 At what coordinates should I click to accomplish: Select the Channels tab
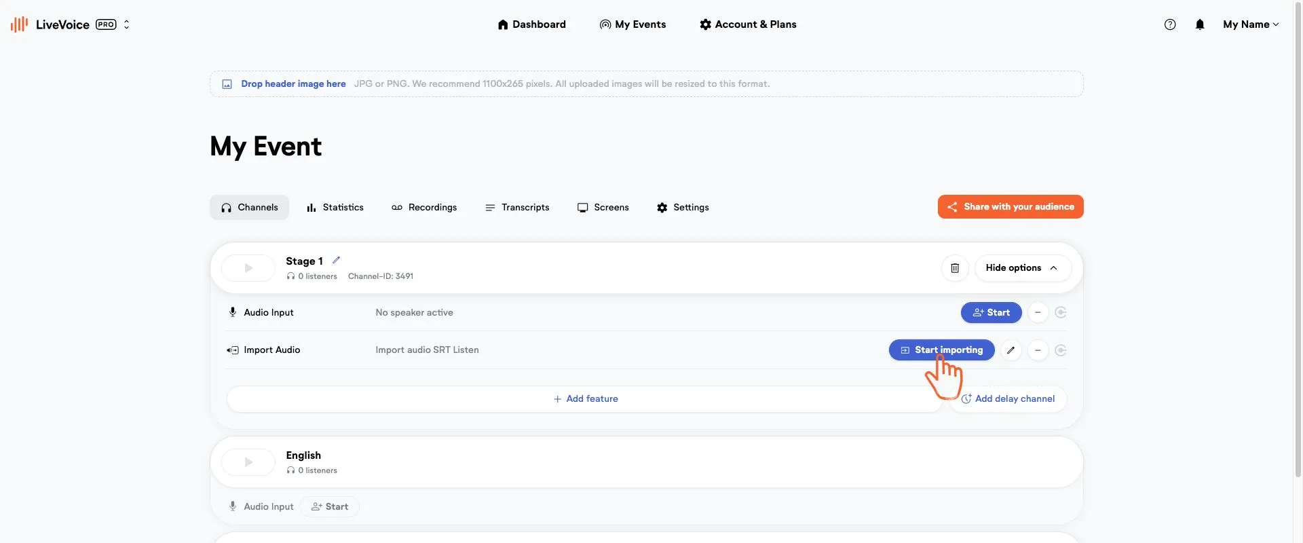point(249,208)
